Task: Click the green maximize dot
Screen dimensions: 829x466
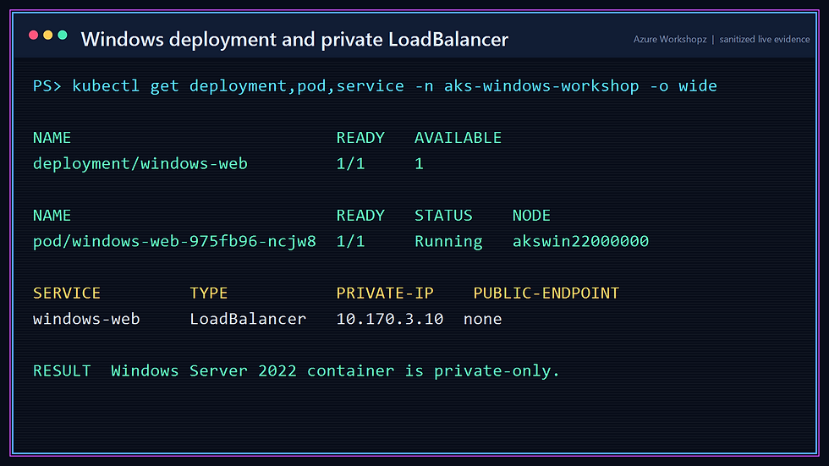Action: point(63,36)
